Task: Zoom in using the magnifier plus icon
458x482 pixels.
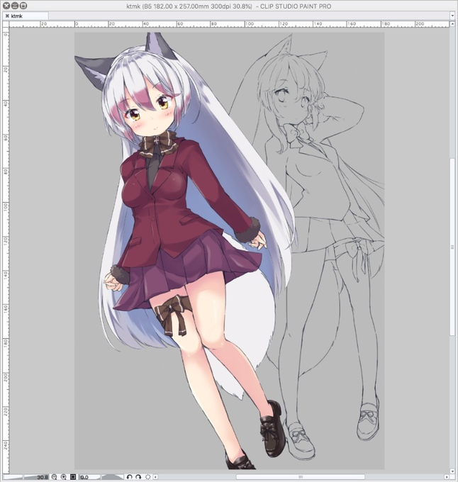Action: (x=63, y=477)
